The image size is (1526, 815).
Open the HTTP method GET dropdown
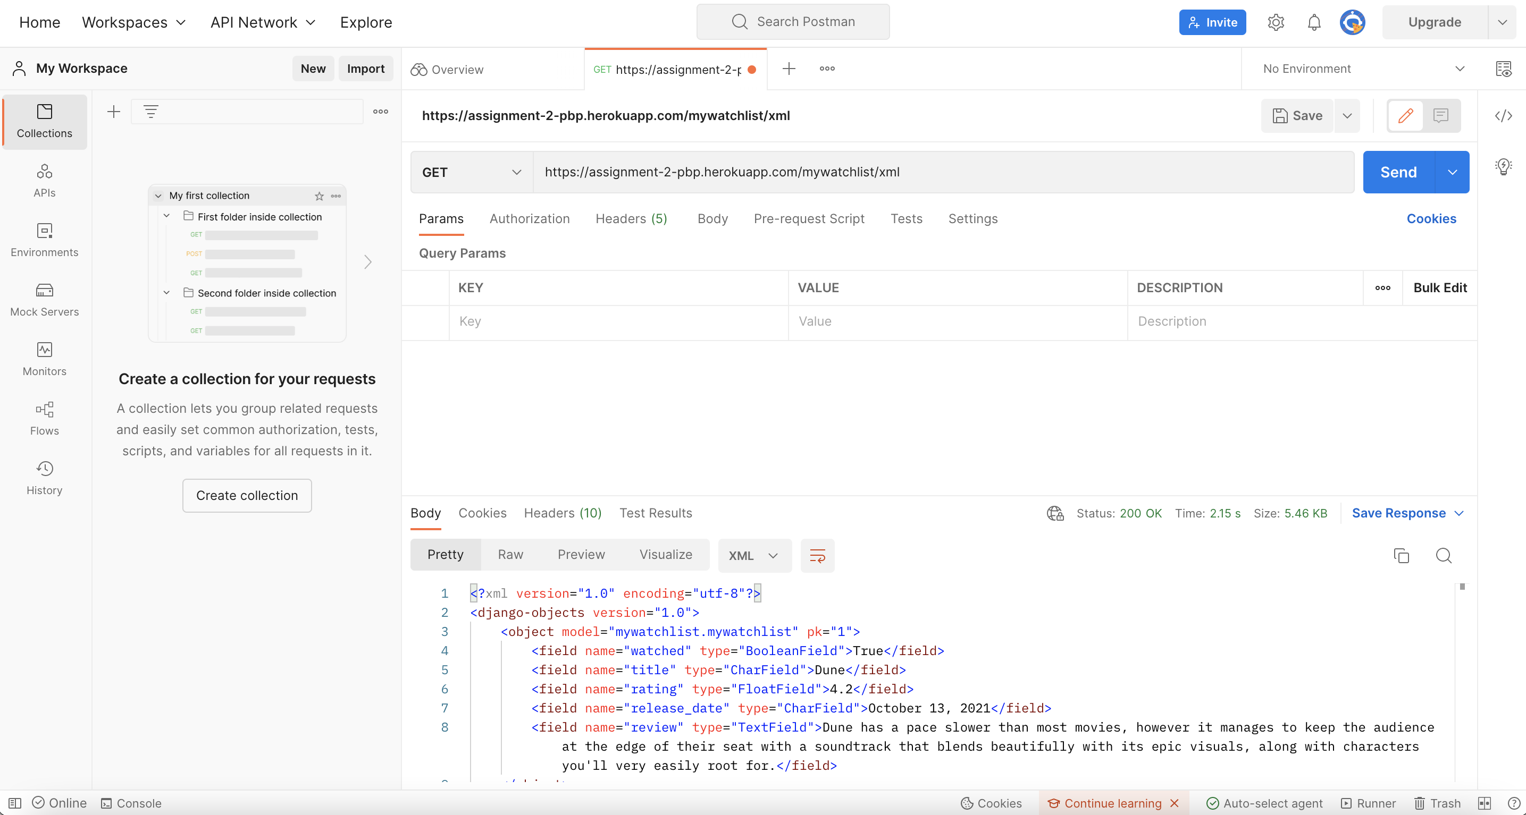click(x=472, y=172)
